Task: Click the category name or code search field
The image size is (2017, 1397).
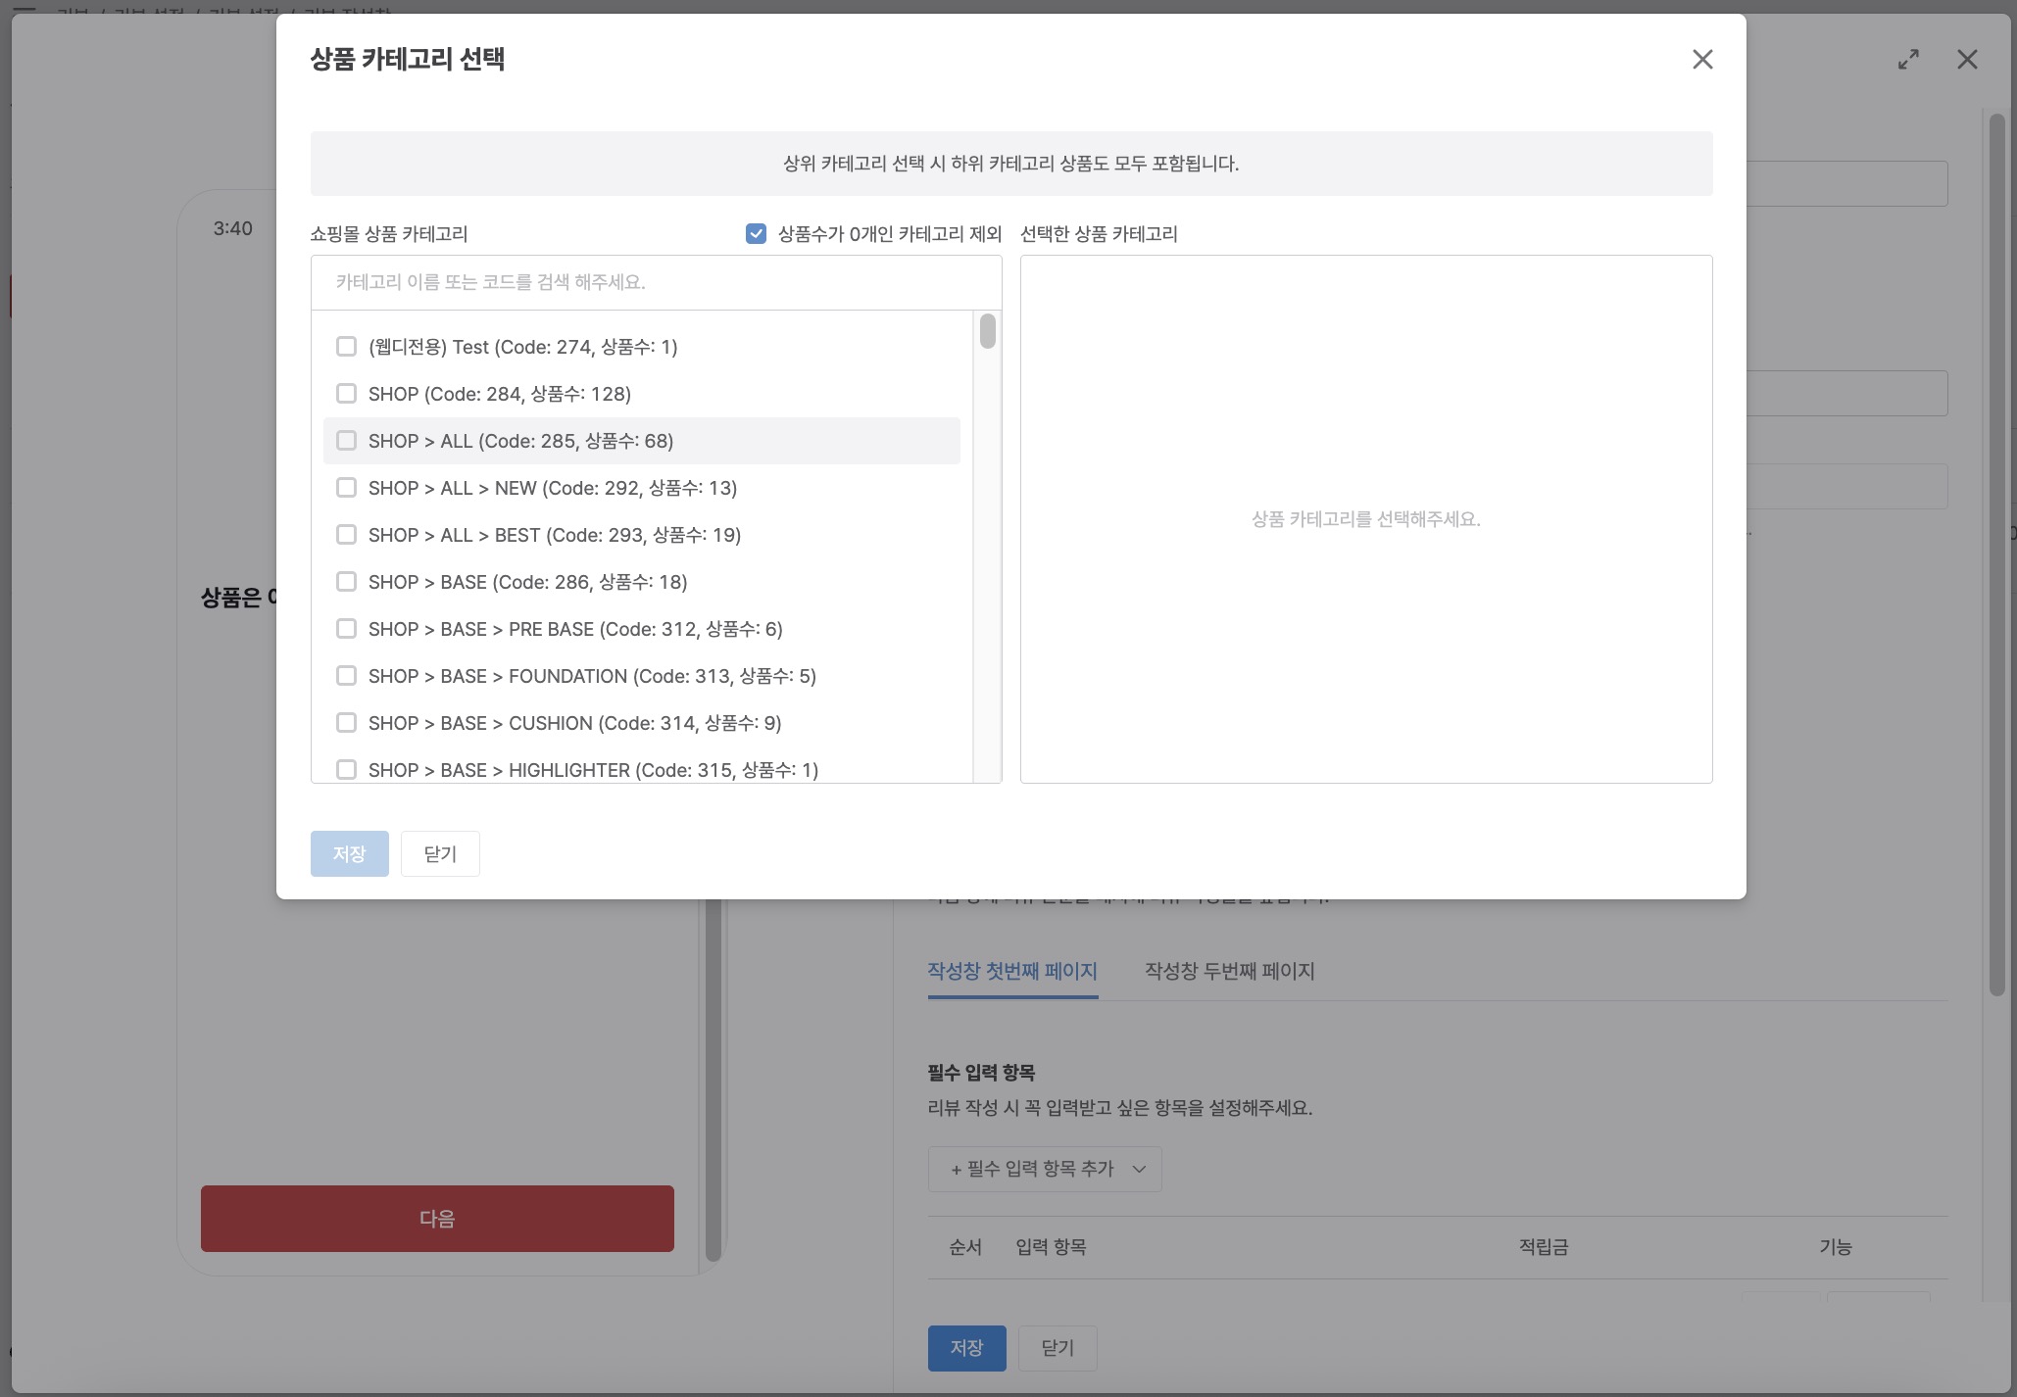Action: point(656,282)
